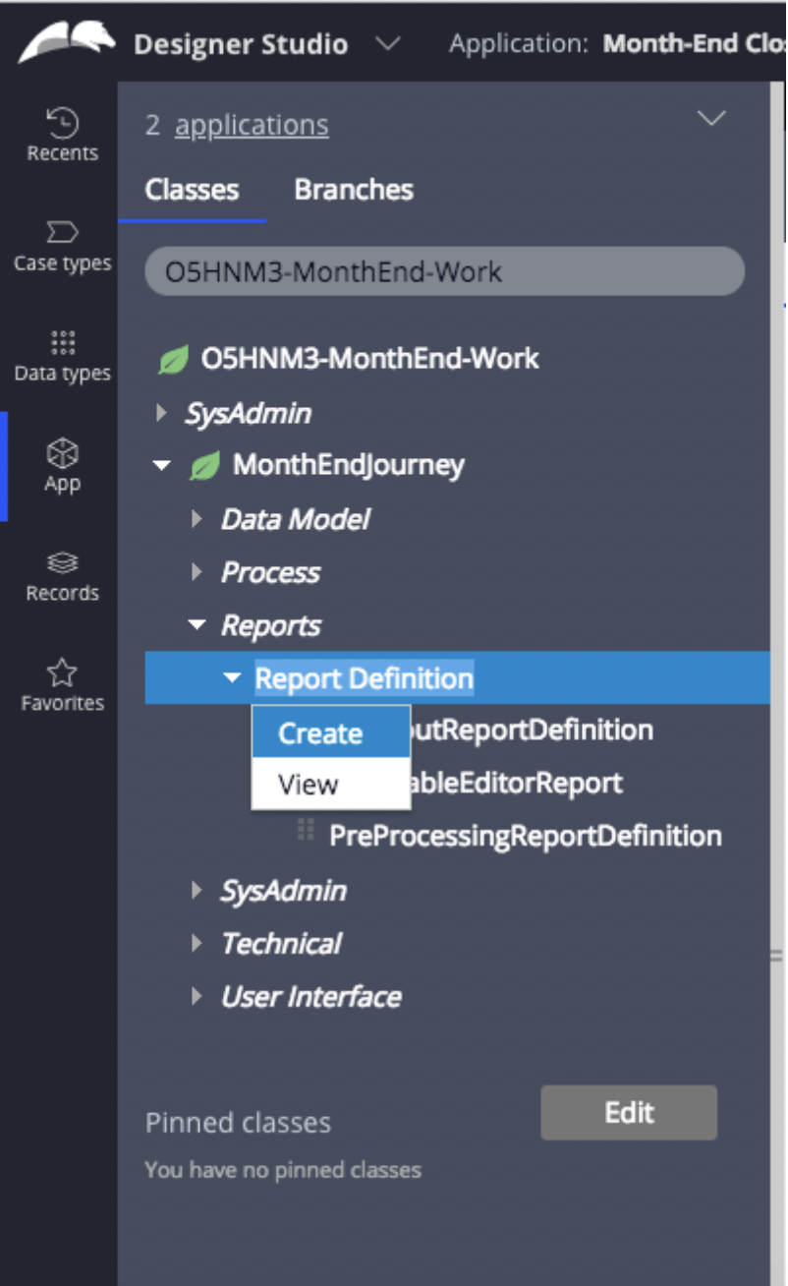
Task: Collapse the Report Definition node
Action: point(232,678)
